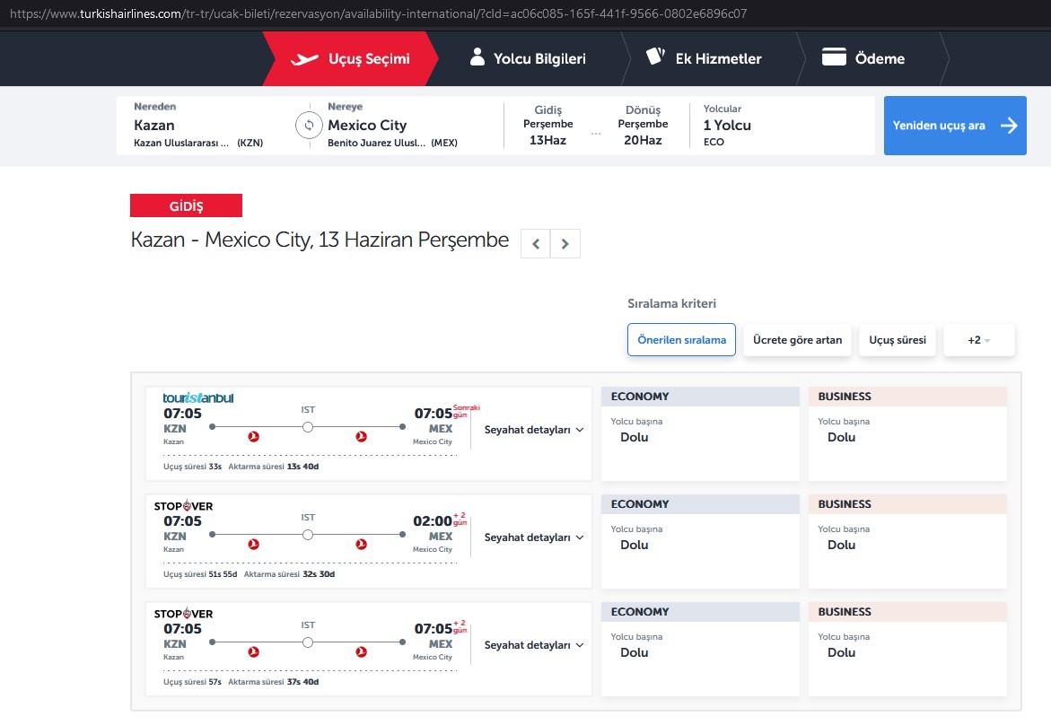This screenshot has width=1051, height=725.
Task: Click the tags icon beside Ek Hizmetler
Action: (655, 57)
